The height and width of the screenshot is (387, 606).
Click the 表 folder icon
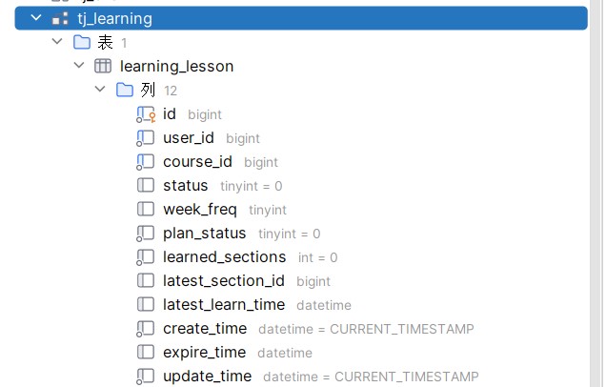point(82,42)
